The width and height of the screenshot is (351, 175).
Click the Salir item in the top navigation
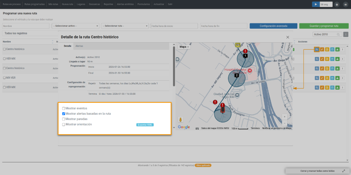coord(170,4)
